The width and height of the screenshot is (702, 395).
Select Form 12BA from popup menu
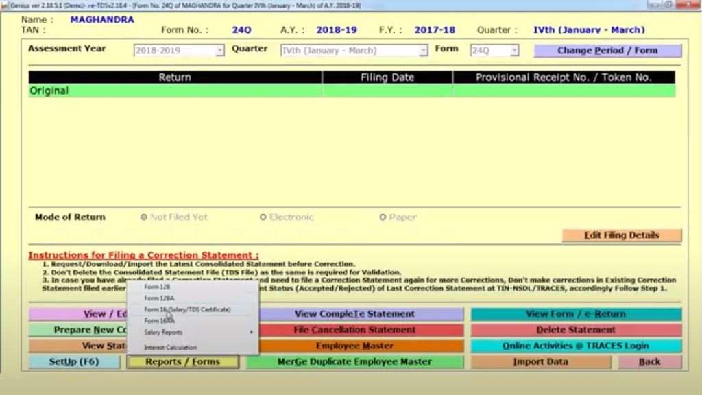pos(159,298)
